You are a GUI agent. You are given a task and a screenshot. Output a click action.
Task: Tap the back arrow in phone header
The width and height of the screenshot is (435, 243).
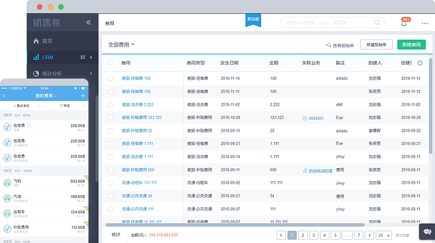4,96
